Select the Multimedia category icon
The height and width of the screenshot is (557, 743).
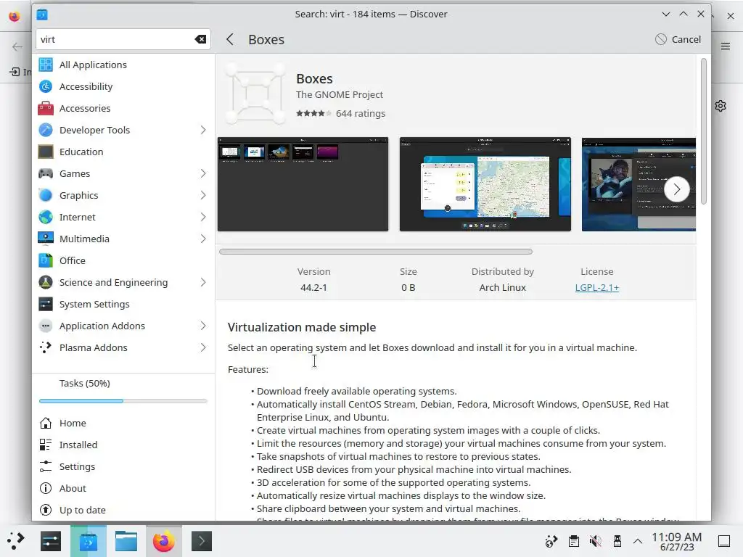tap(46, 239)
